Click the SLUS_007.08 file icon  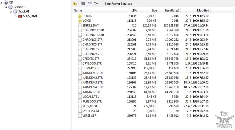pos(80,106)
